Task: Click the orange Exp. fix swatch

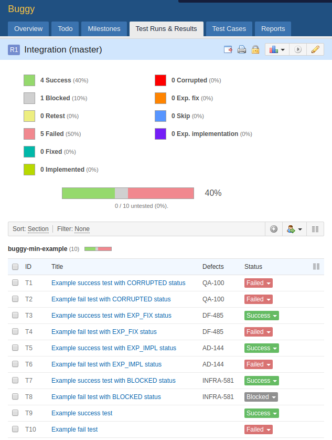Action: [x=160, y=98]
